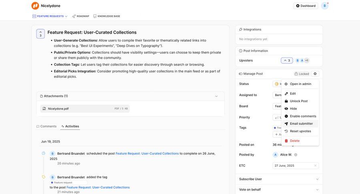Select Hide in the post menu
This screenshot has height=194, width=360.
click(300, 109)
